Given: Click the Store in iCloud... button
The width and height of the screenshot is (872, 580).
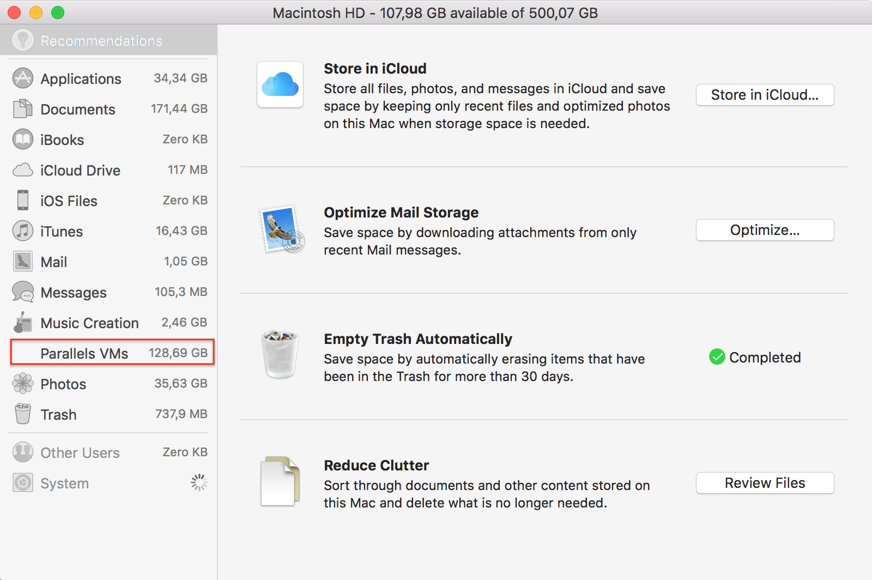Looking at the screenshot, I should click(x=765, y=95).
